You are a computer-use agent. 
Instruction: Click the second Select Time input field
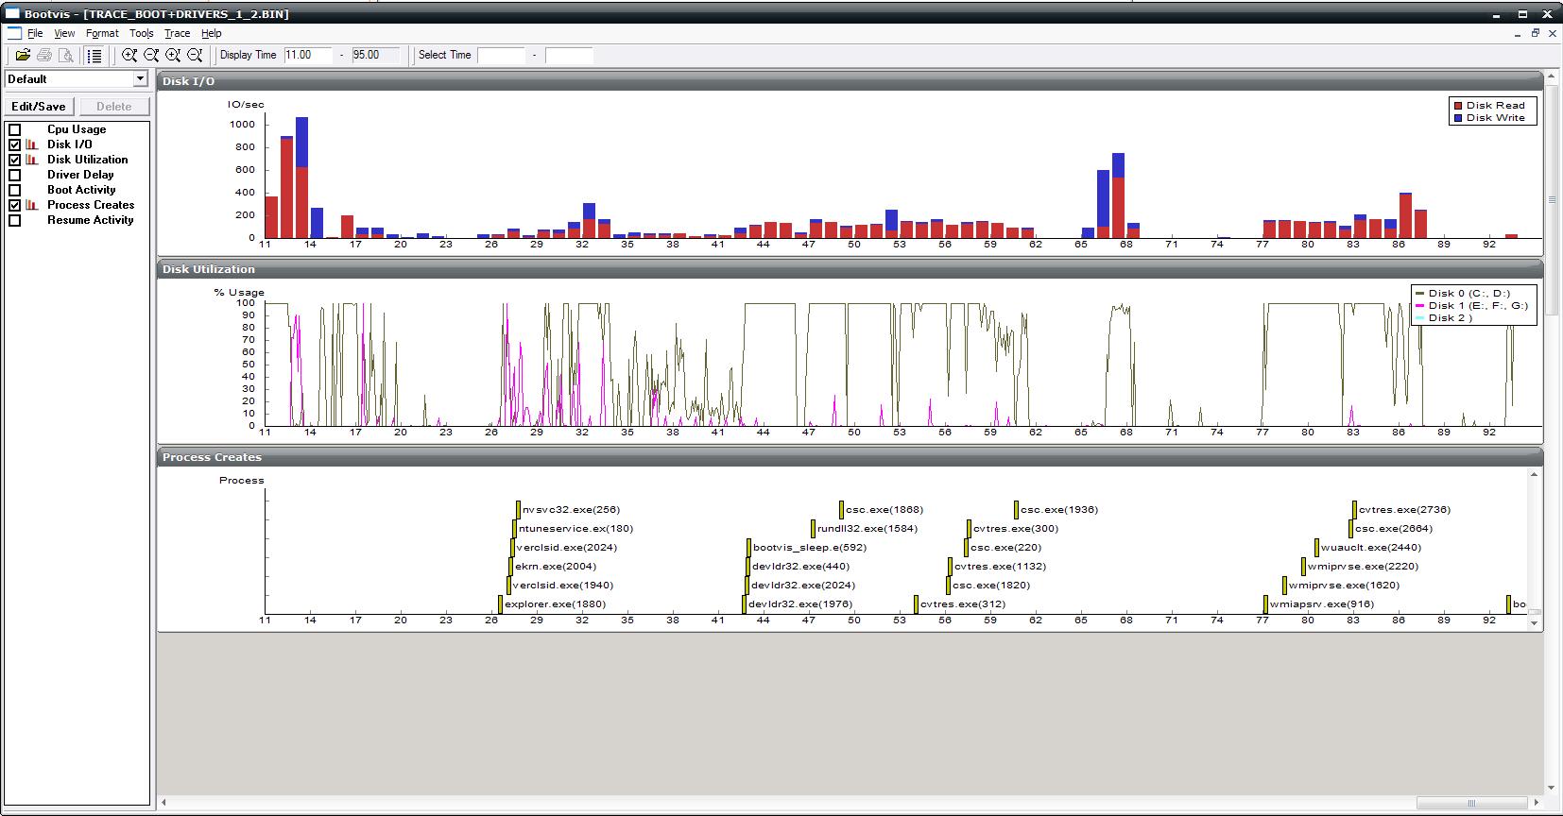[x=569, y=55]
